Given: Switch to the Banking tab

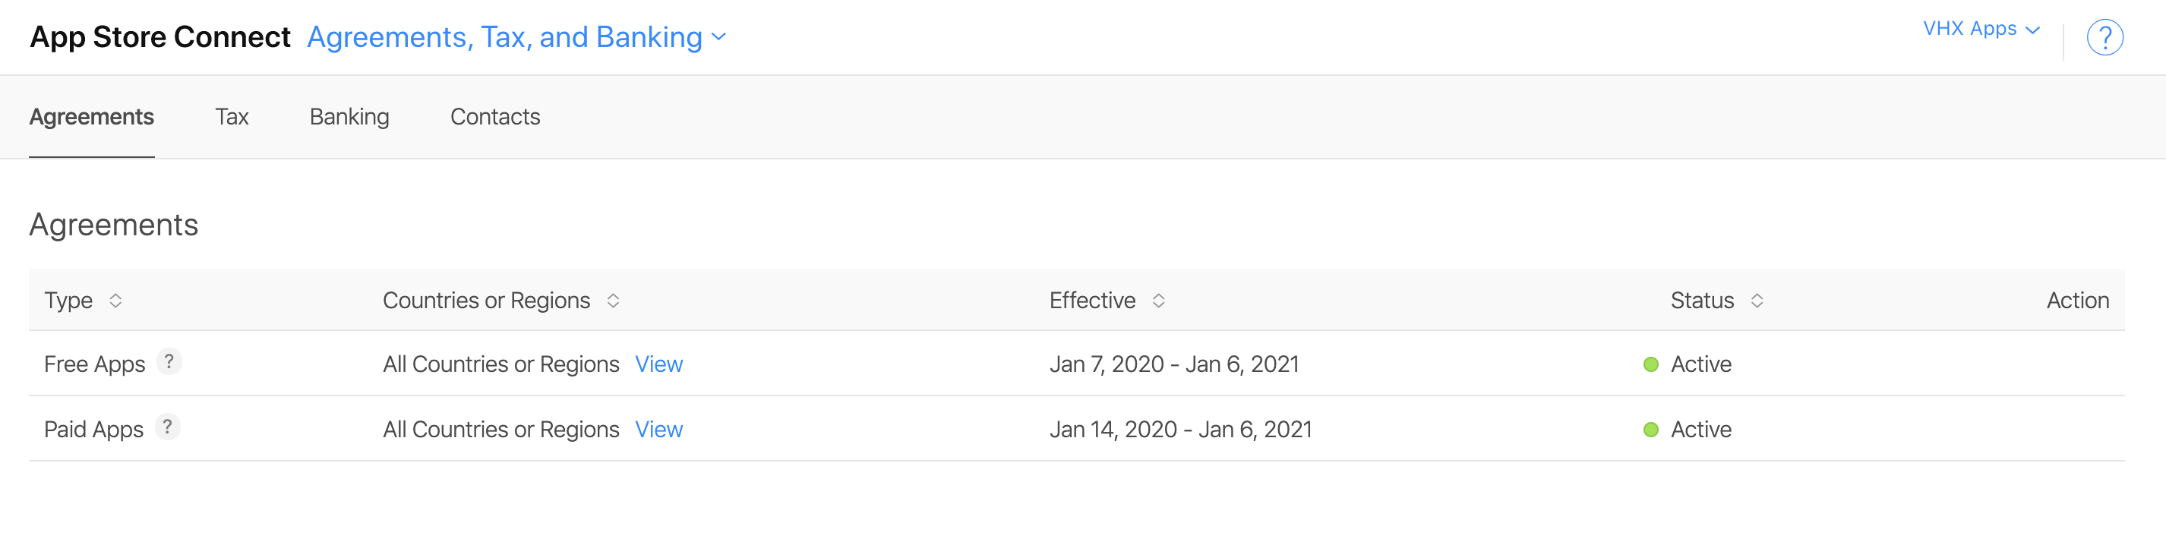Looking at the screenshot, I should coord(349,117).
